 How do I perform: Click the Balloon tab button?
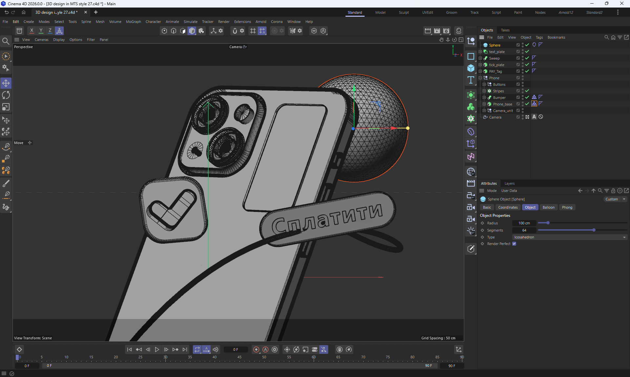[548, 207]
